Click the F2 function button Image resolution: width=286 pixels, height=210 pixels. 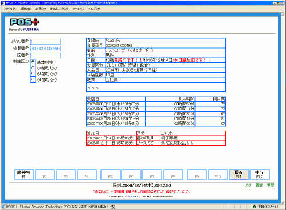pyautogui.click(x=45, y=175)
